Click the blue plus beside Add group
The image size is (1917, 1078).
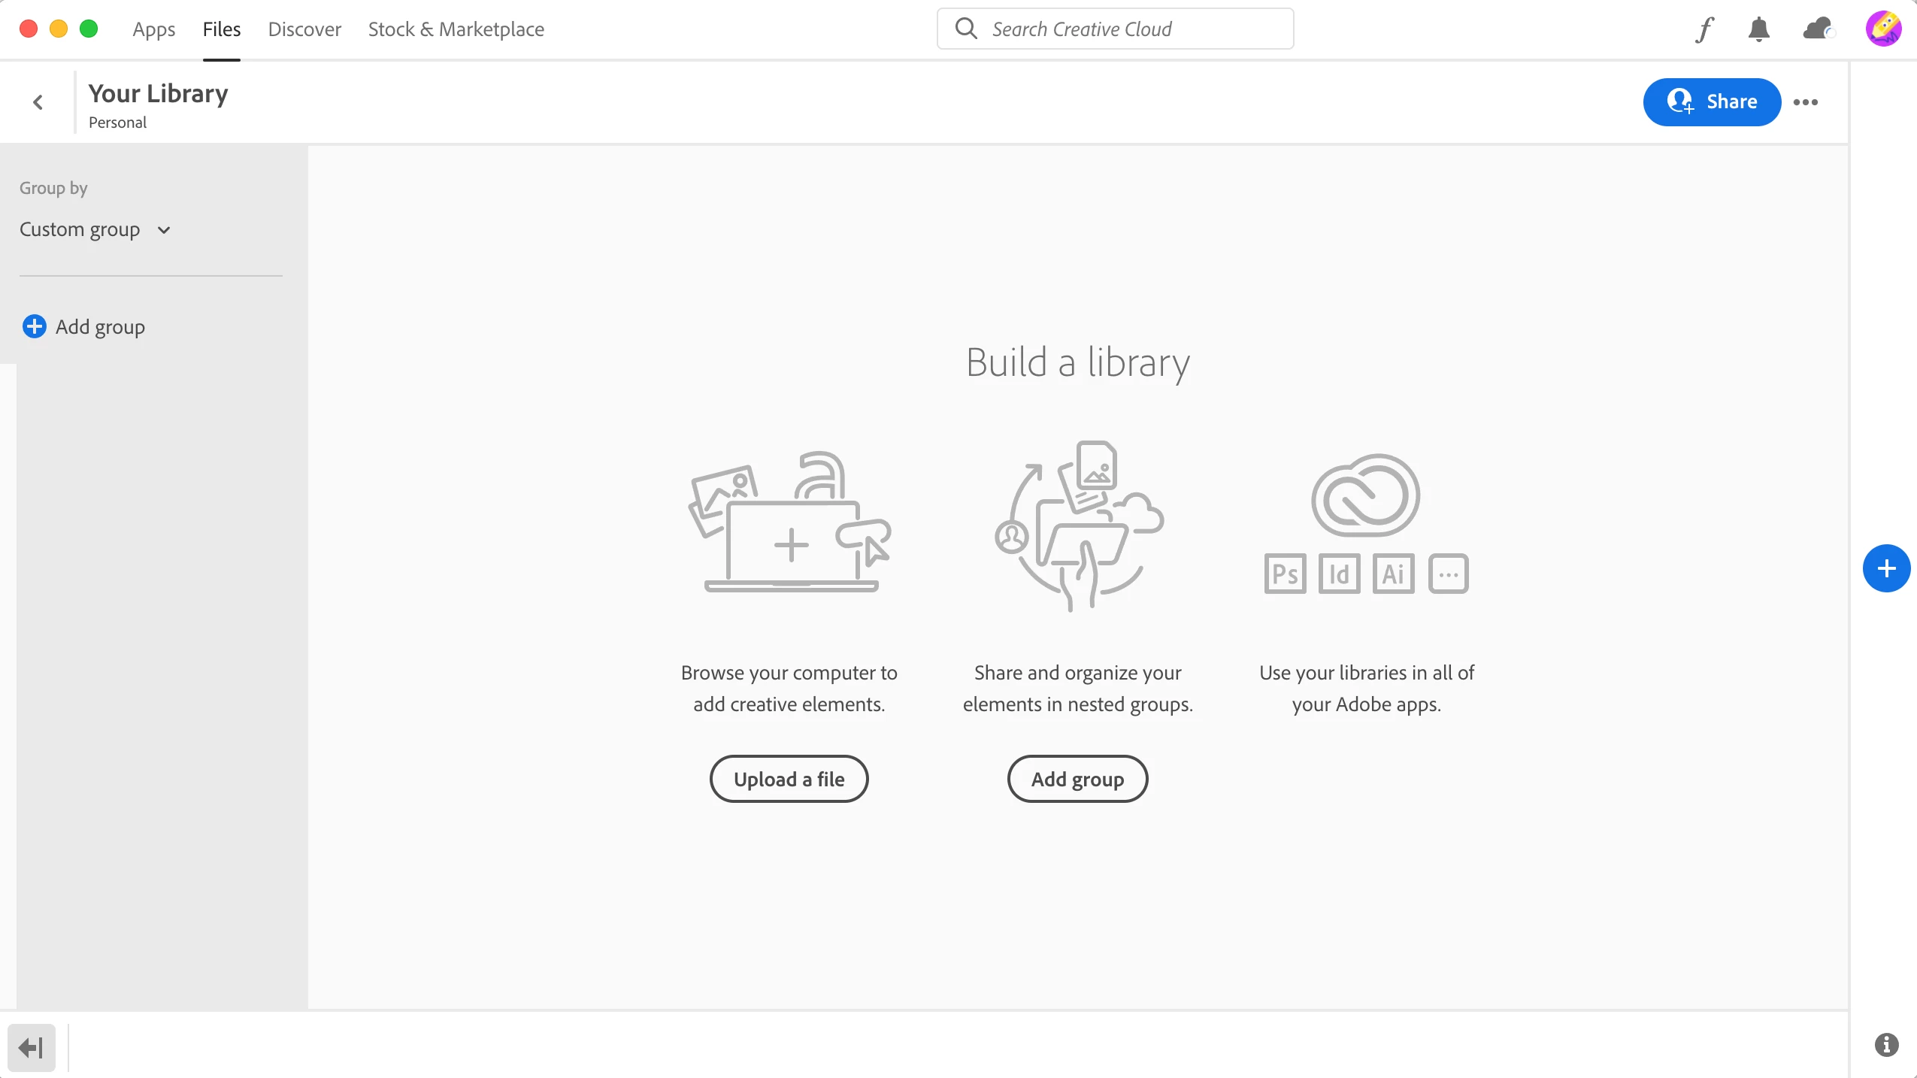tap(34, 326)
